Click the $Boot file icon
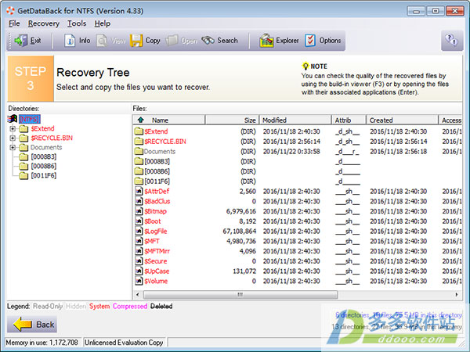The image size is (470, 352). coord(139,221)
